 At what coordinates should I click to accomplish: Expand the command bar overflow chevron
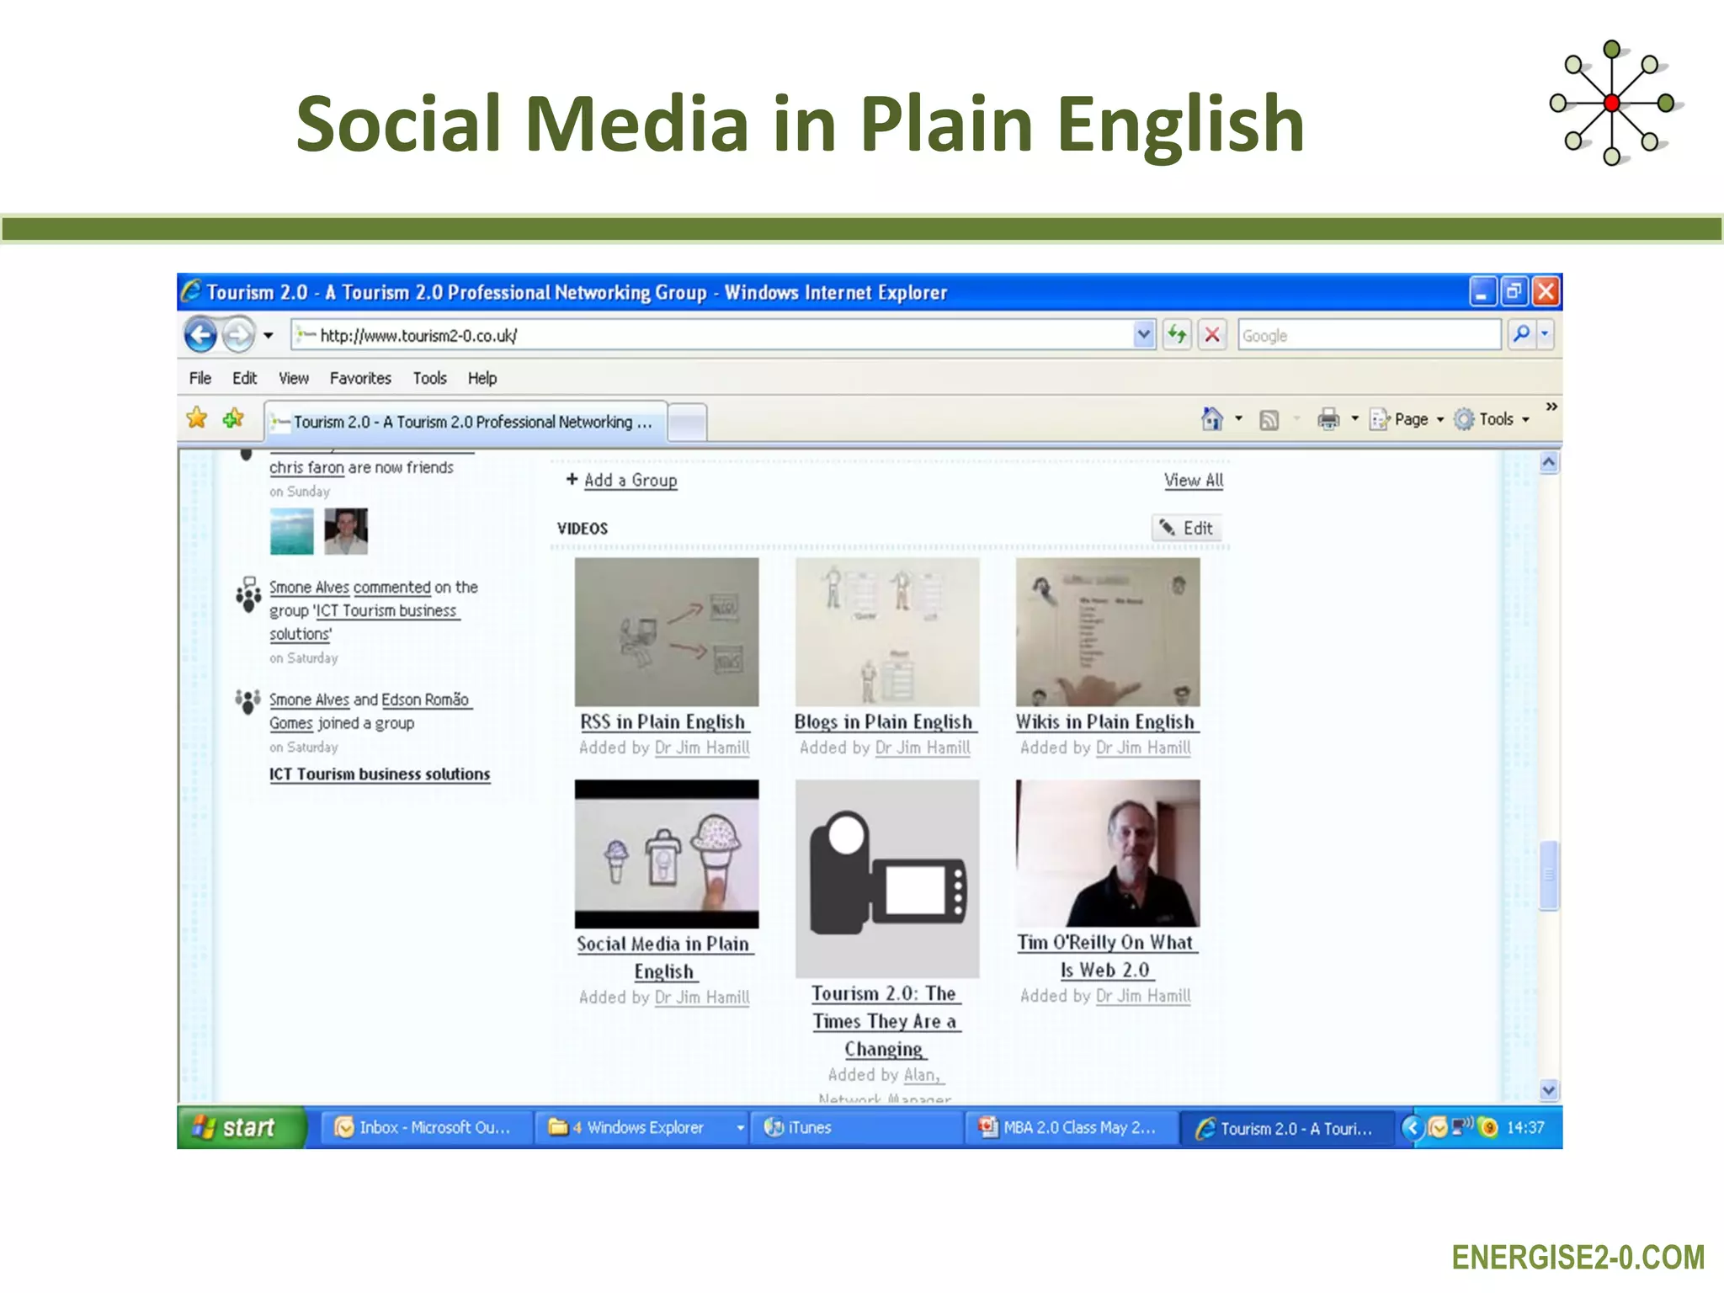tap(1551, 407)
